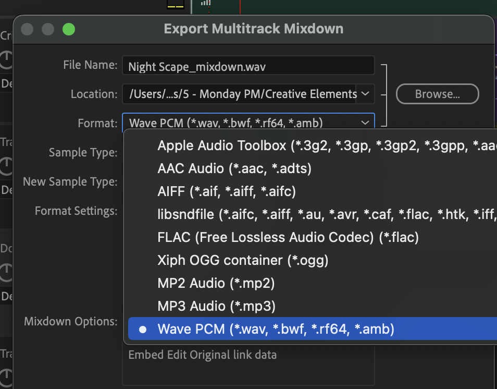The width and height of the screenshot is (497, 389).
Task: Select MP2 Audio format
Action: pos(216,283)
